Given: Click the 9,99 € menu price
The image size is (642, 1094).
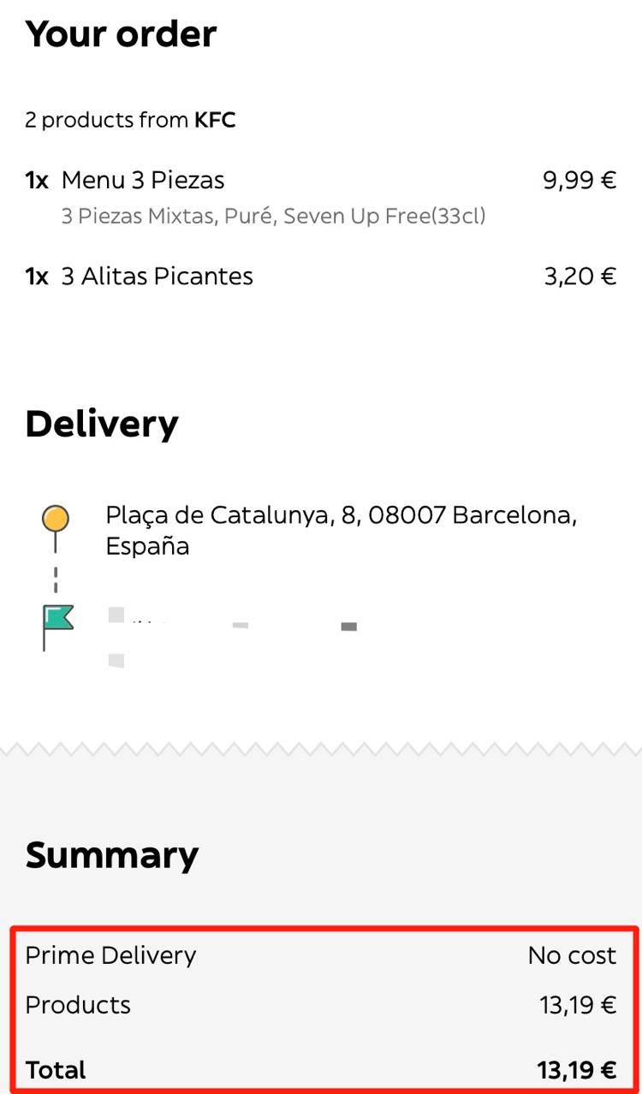Looking at the screenshot, I should [580, 181].
